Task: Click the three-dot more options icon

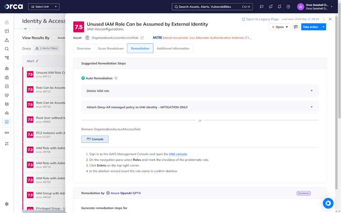Action: coord(324,19)
